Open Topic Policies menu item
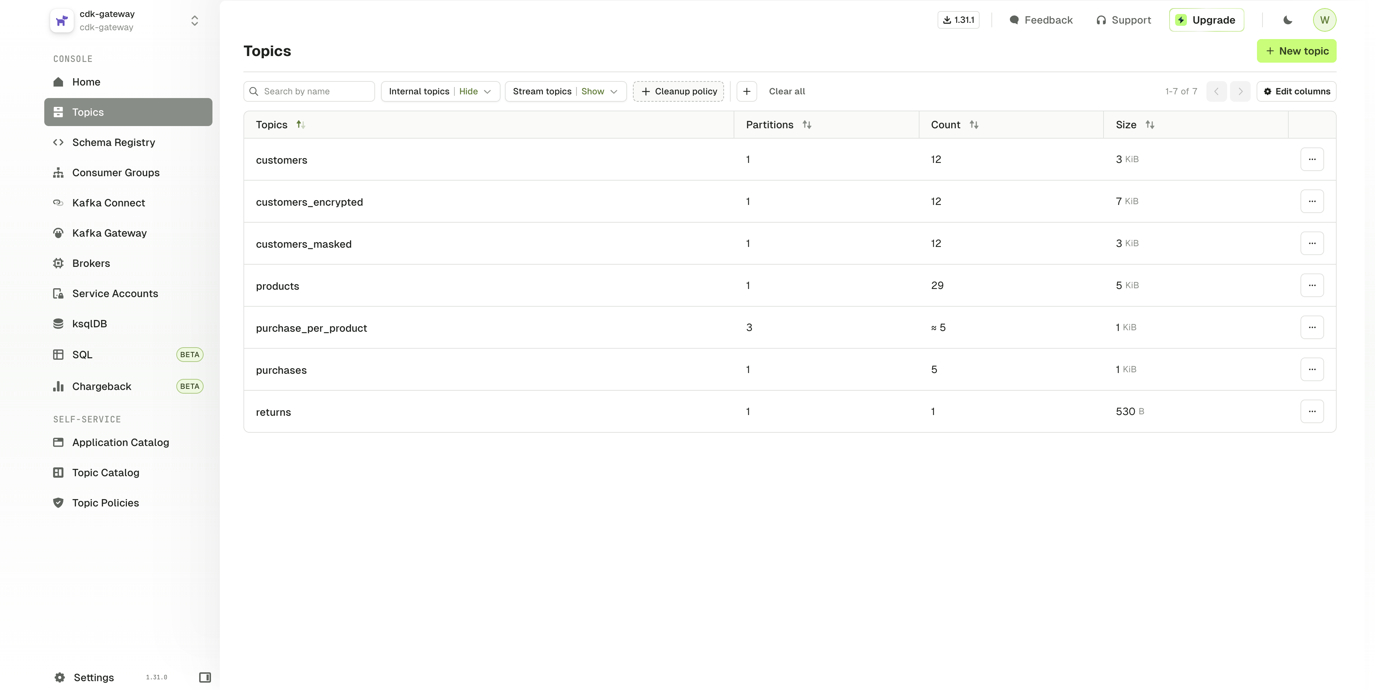This screenshot has width=1375, height=690. (x=105, y=503)
